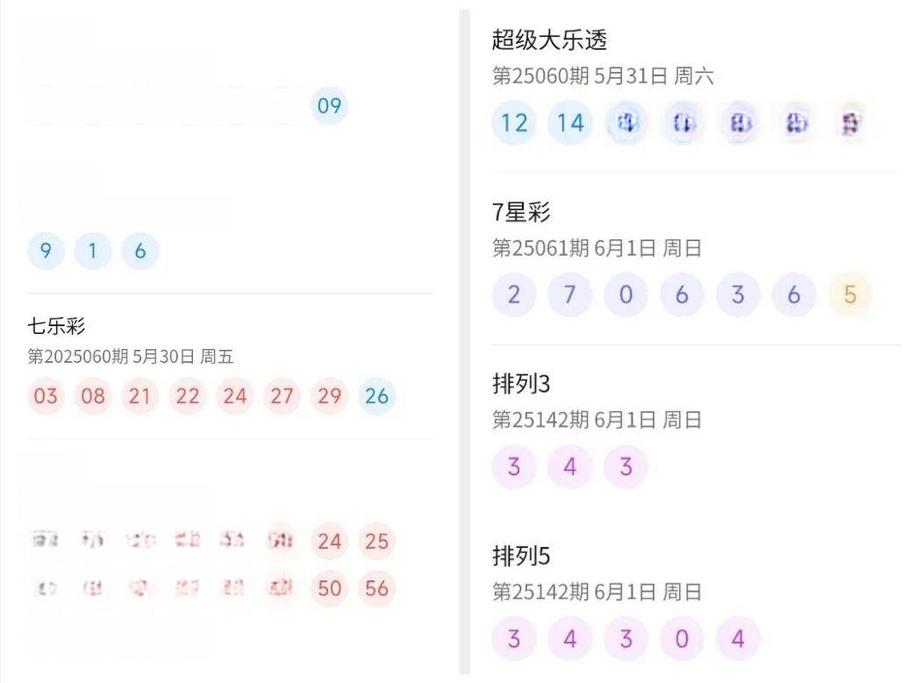Select the ball 0 in 7星彩 row
This screenshot has width=907, height=683.
[x=626, y=295]
